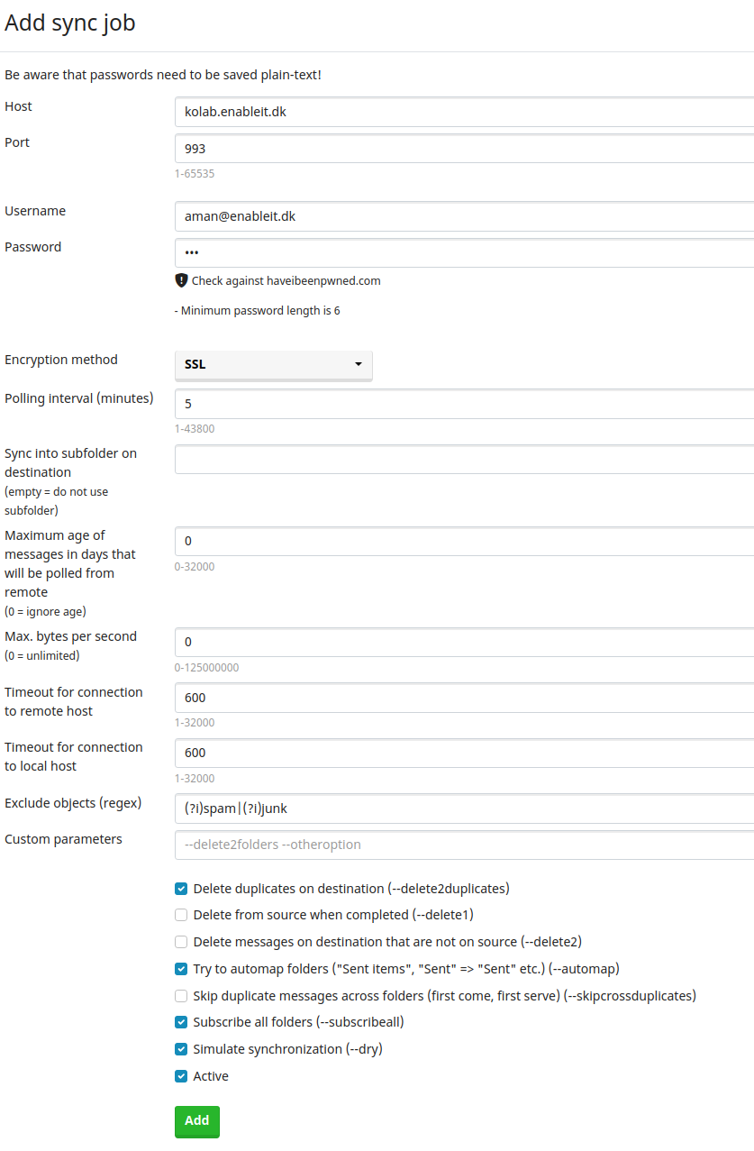Viewport: 754px width, 1151px height.
Task: Uncheck Subscribe all folders option
Action: click(181, 1022)
